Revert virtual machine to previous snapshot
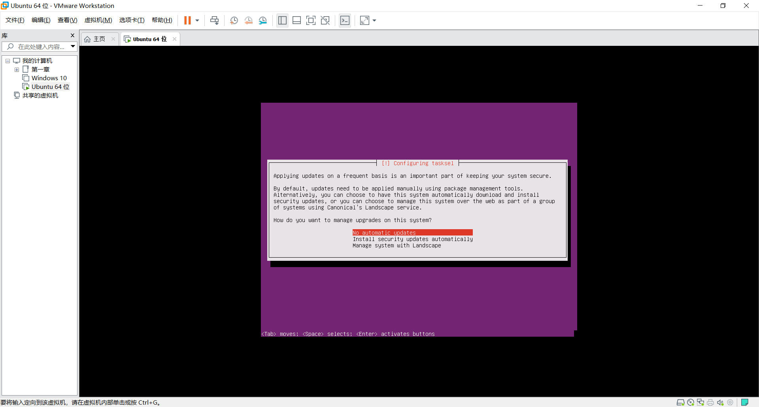The width and height of the screenshot is (759, 407). tap(248, 21)
